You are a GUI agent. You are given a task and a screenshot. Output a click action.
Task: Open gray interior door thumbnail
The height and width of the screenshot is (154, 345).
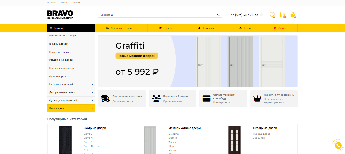pos(150,140)
